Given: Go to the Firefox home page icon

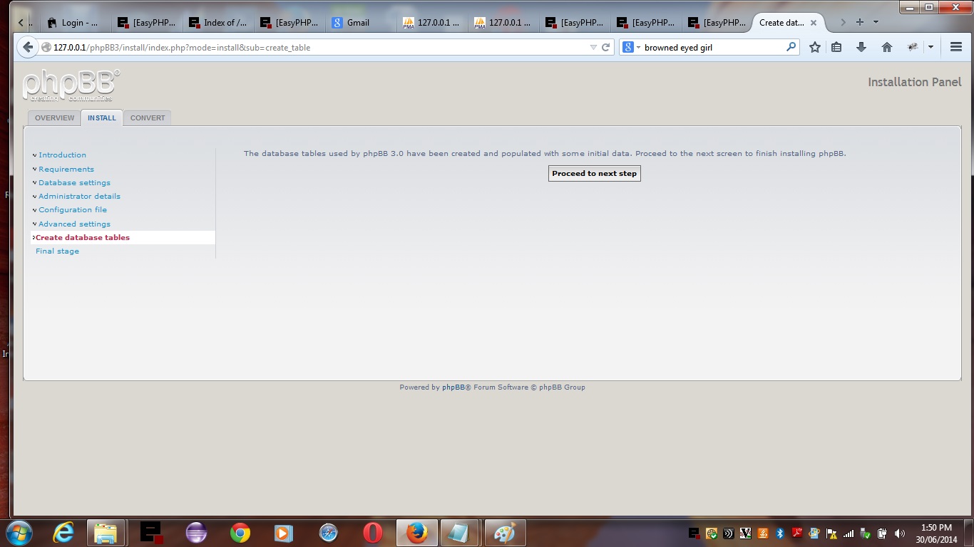Looking at the screenshot, I should pyautogui.click(x=887, y=47).
